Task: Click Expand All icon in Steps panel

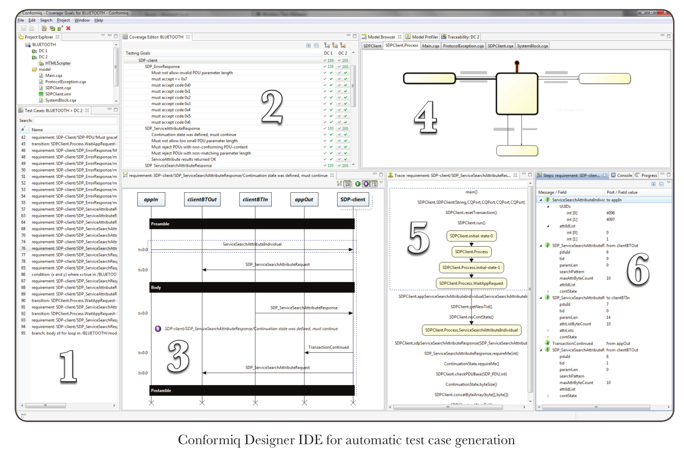Action: point(654,184)
